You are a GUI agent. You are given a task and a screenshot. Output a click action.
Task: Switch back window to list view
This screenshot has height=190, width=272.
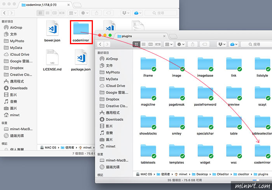pos(47,13)
